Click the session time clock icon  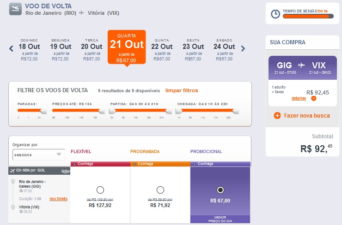275,14
